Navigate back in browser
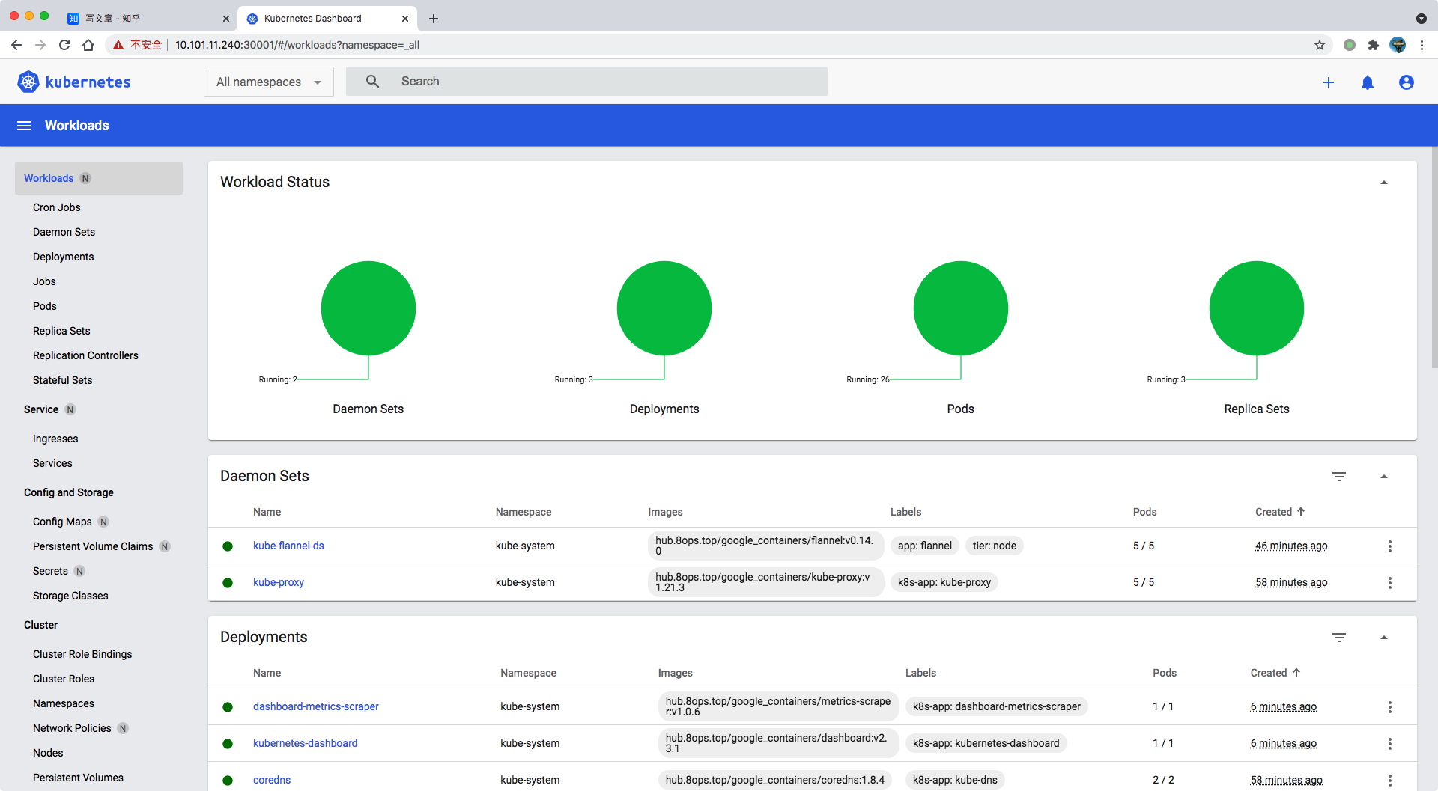This screenshot has width=1438, height=791. click(x=16, y=45)
